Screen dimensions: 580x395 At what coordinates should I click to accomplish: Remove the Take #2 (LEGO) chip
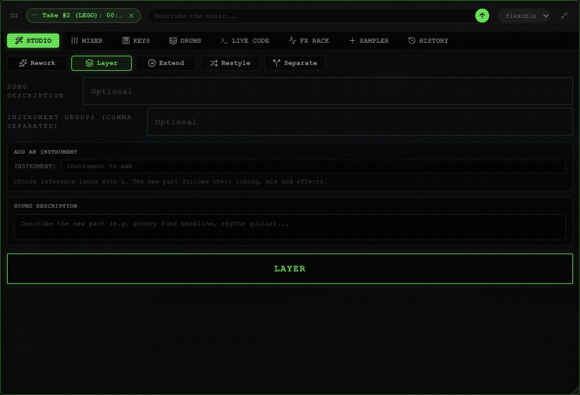(x=131, y=15)
